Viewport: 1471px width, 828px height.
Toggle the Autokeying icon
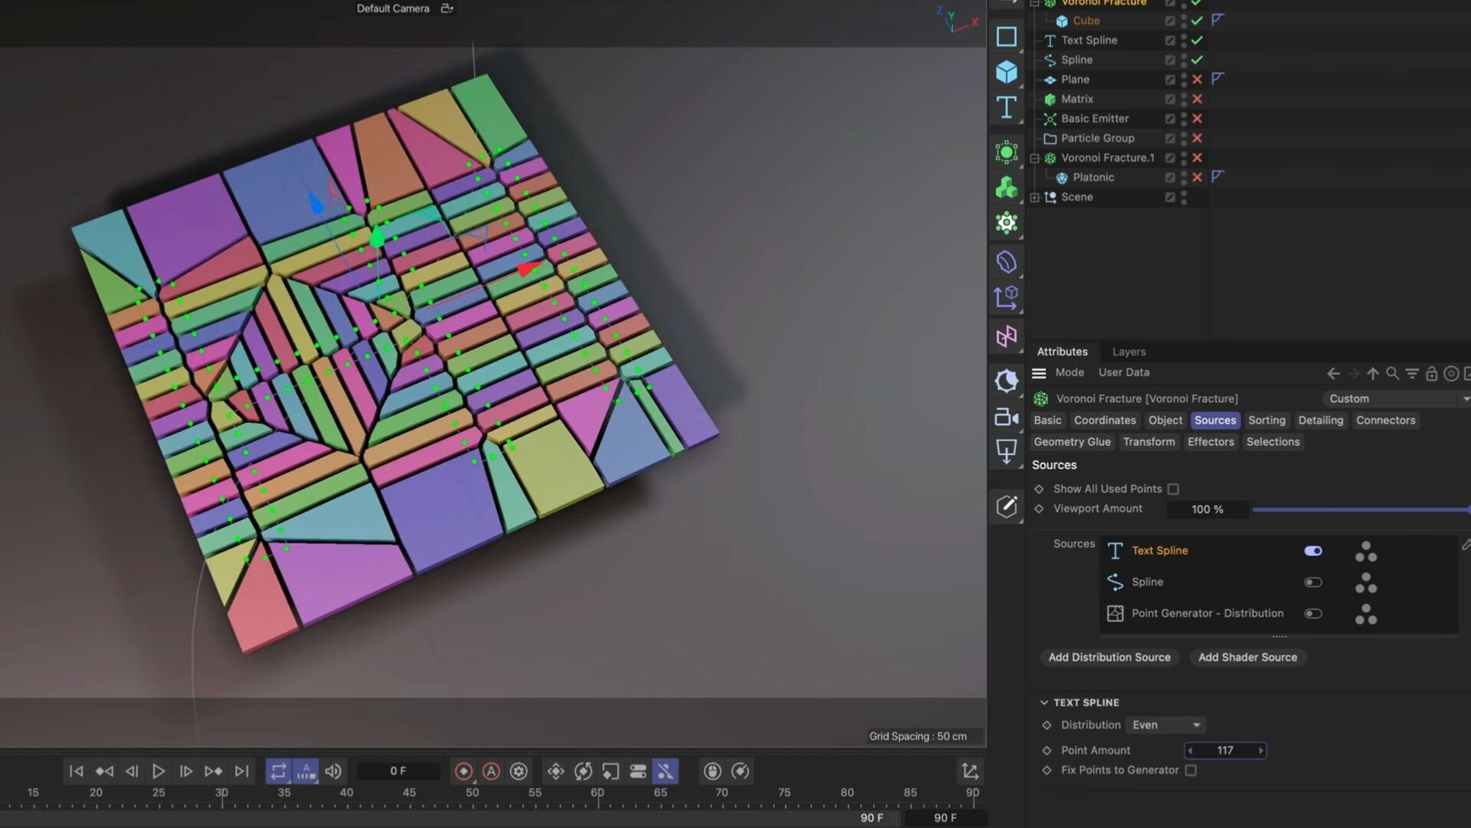coord(491,771)
